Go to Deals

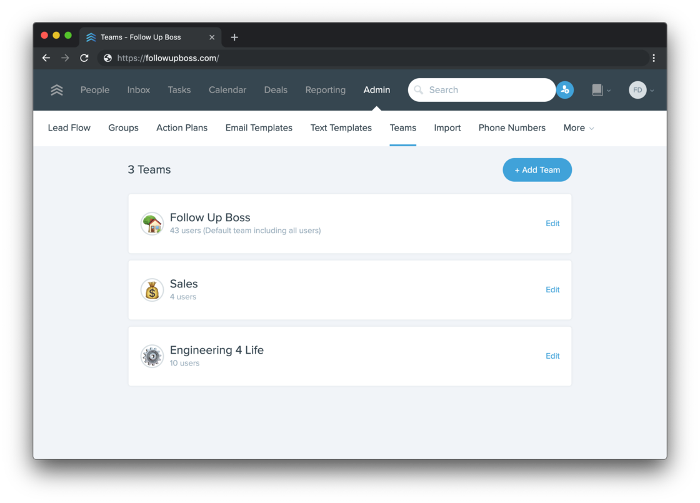click(x=276, y=90)
